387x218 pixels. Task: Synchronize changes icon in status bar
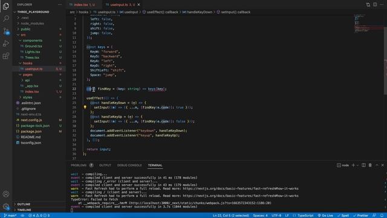[x=22, y=216]
